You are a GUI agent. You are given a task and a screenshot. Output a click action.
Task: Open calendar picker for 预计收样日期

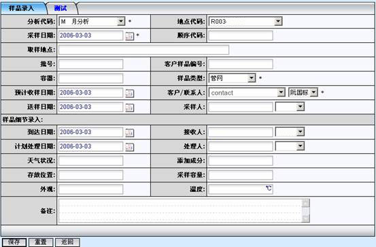[x=129, y=93]
